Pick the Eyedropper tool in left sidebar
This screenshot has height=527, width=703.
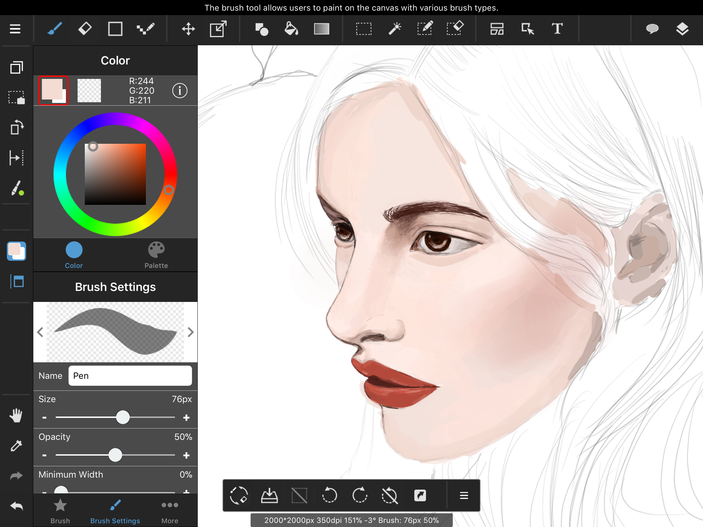[x=16, y=446]
